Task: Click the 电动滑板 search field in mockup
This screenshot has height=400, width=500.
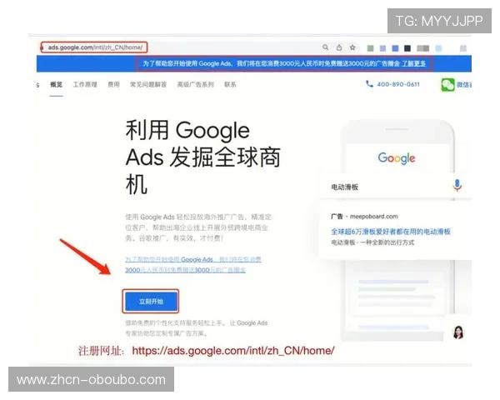Action: [x=395, y=187]
